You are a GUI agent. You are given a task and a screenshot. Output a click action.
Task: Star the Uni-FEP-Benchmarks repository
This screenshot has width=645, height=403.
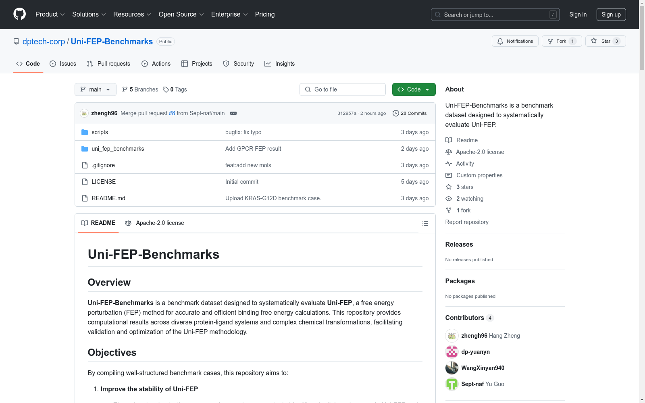tap(605, 41)
